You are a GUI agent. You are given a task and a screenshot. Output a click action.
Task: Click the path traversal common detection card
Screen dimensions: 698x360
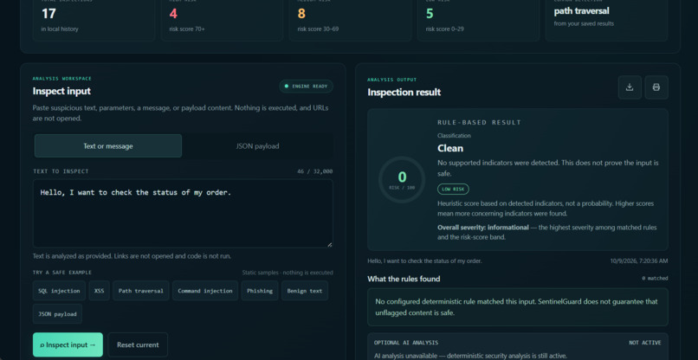pos(606,21)
